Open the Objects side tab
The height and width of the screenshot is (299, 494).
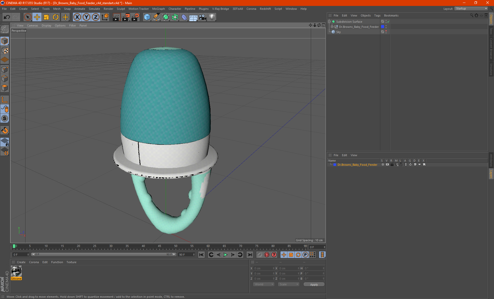491,19
